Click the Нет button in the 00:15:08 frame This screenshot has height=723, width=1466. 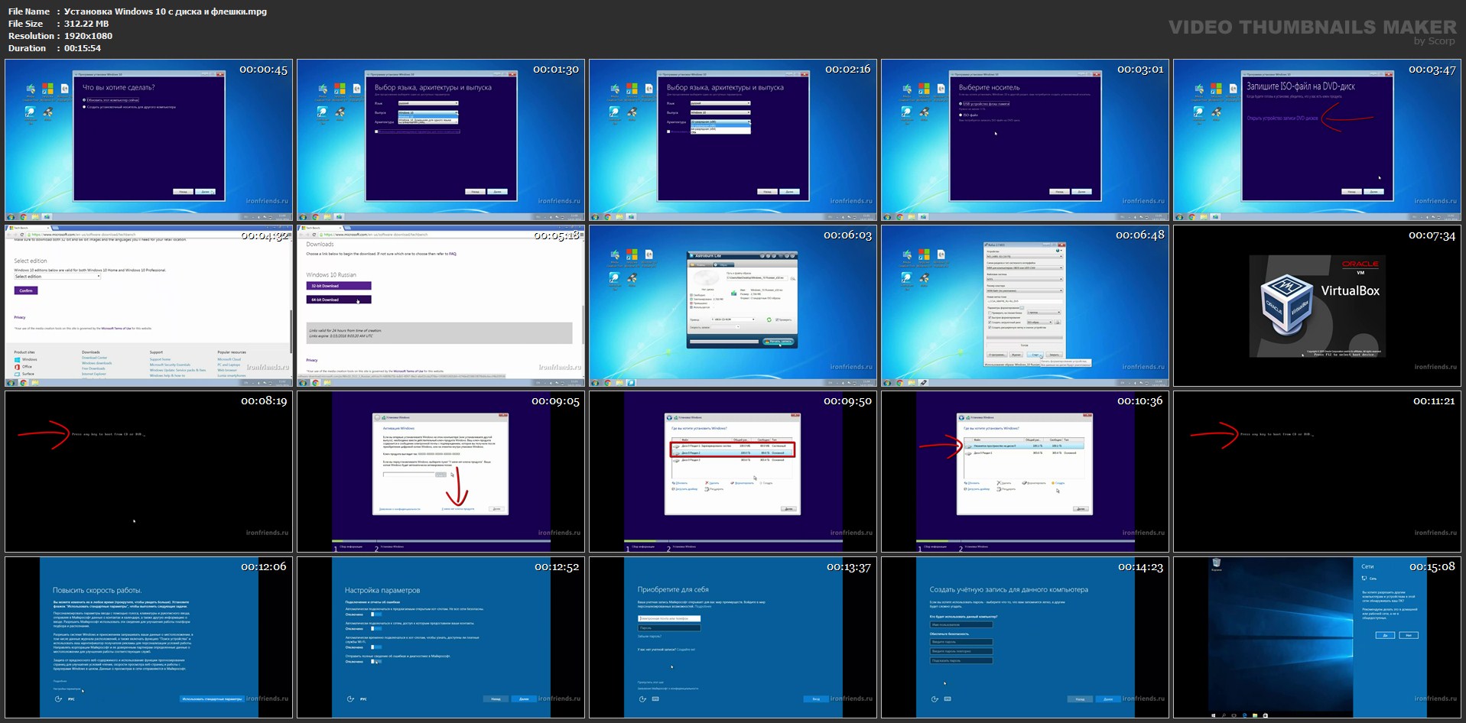(1409, 635)
